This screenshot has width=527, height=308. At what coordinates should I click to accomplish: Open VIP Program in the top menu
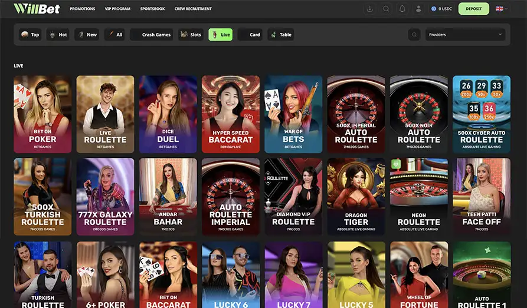(x=117, y=9)
